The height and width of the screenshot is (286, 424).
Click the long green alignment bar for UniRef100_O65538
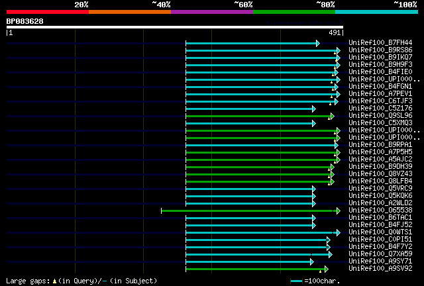(x=250, y=211)
